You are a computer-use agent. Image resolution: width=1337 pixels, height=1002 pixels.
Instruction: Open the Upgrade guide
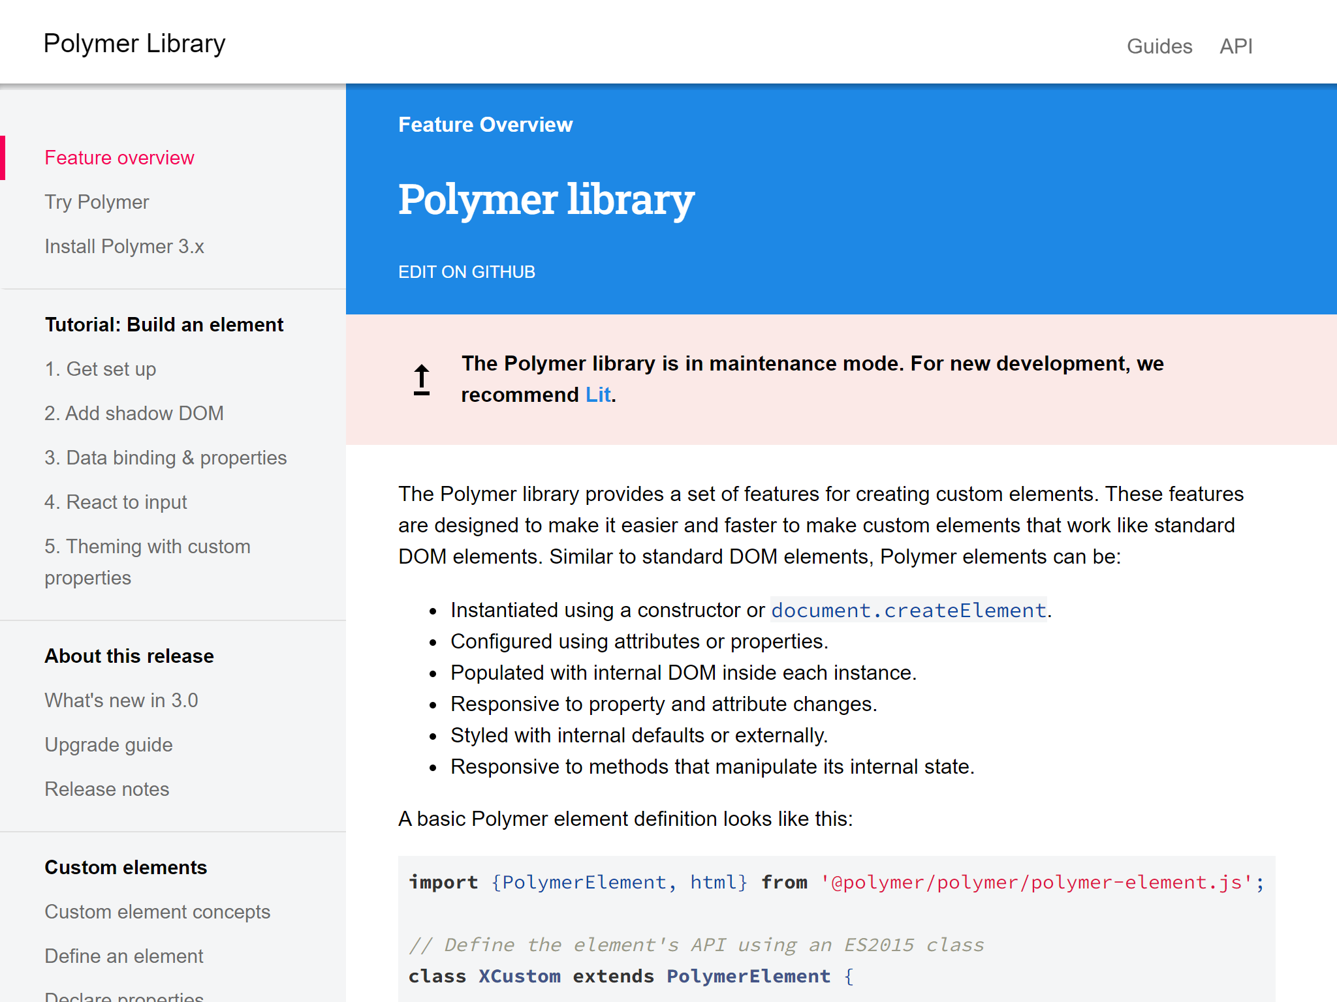(108, 744)
